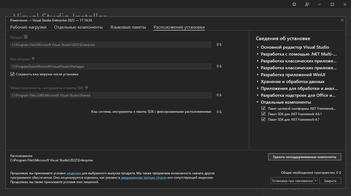Click the Закрыть button
Screen dimensions: 351x196
330,181
